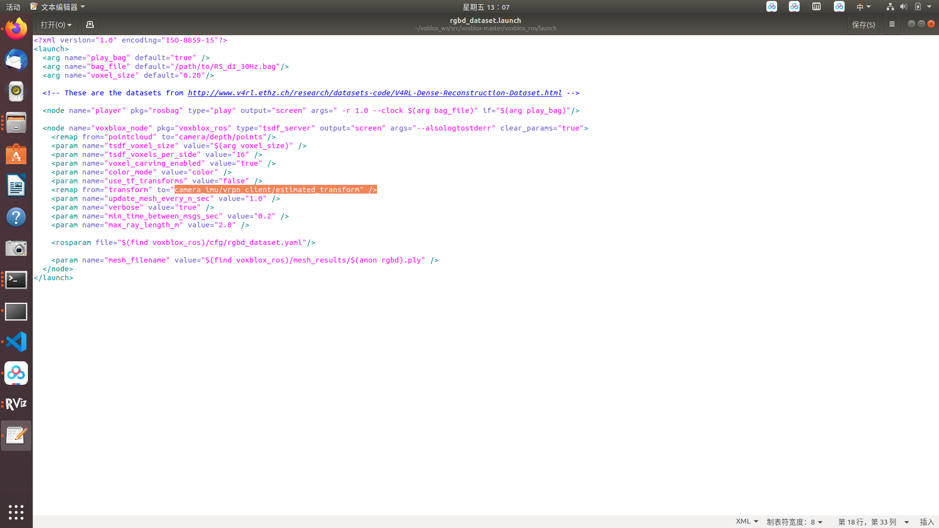Screen dimensions: 939x528
Task: Expand tab width (制表符宽度) dropdown
Action: (x=794, y=522)
